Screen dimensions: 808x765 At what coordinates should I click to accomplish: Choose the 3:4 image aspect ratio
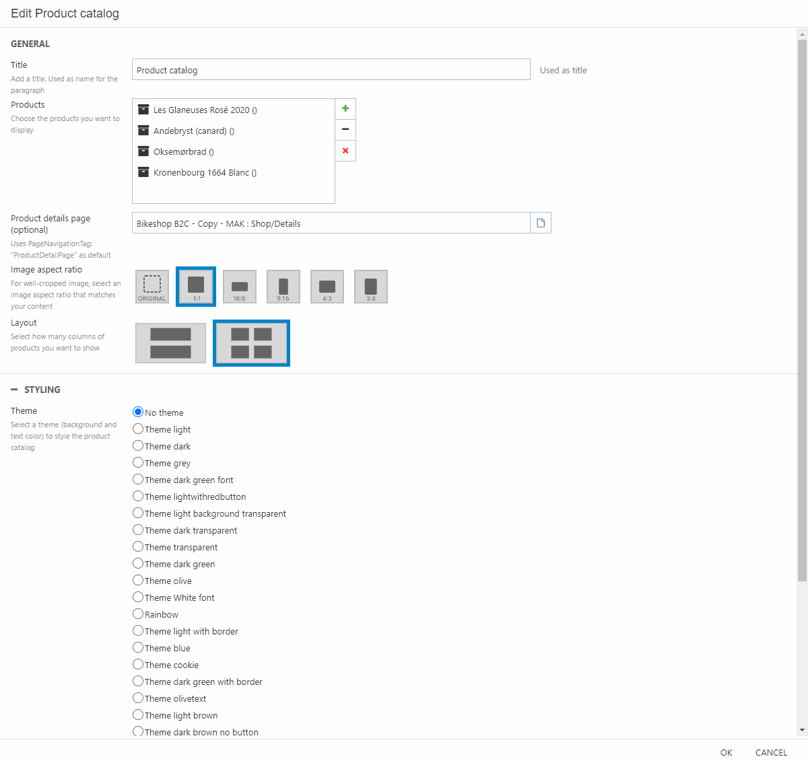point(371,287)
